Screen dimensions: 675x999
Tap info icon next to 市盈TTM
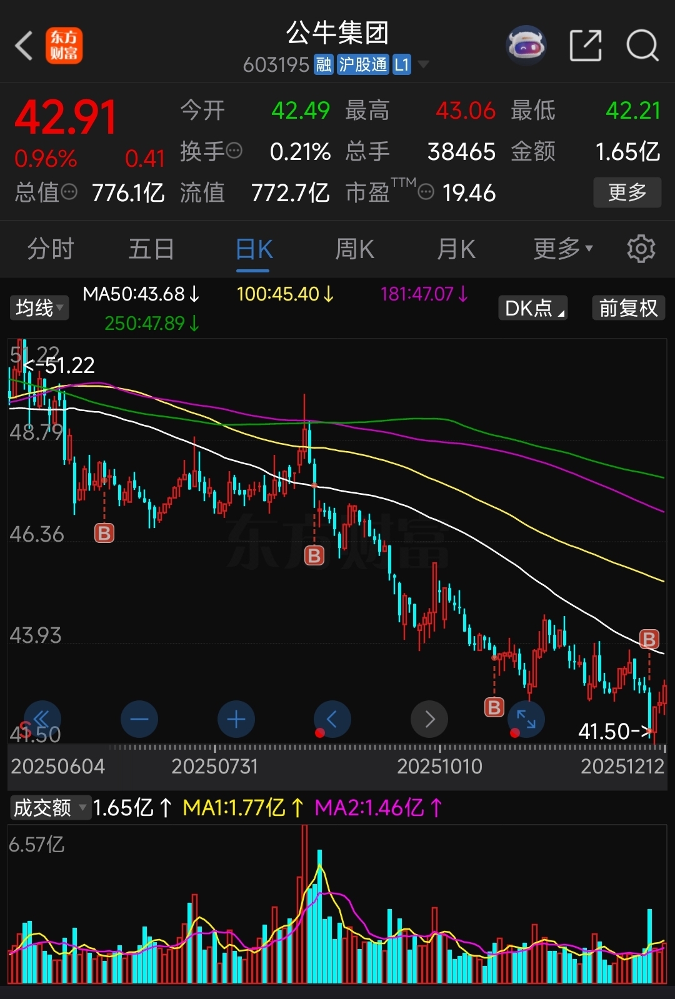426,192
